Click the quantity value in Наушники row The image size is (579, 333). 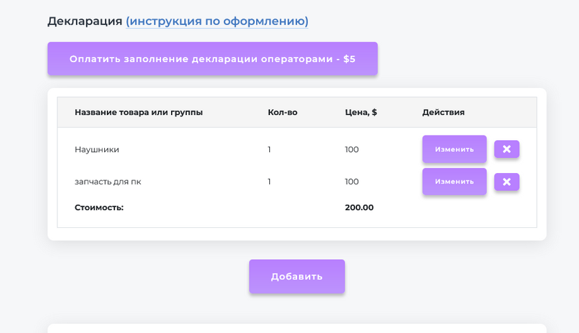coord(269,149)
